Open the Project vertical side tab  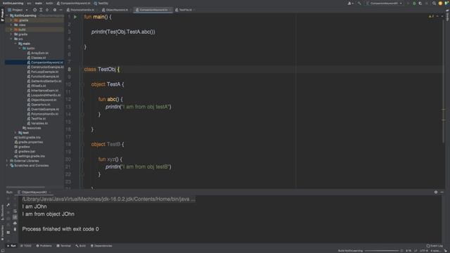[x=2, y=15]
